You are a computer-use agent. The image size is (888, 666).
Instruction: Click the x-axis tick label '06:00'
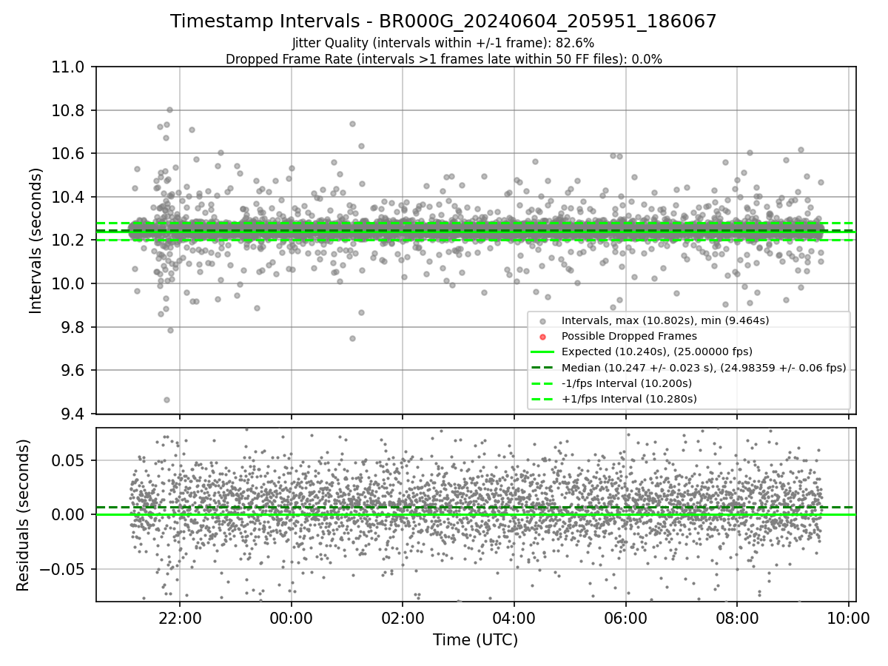click(626, 618)
